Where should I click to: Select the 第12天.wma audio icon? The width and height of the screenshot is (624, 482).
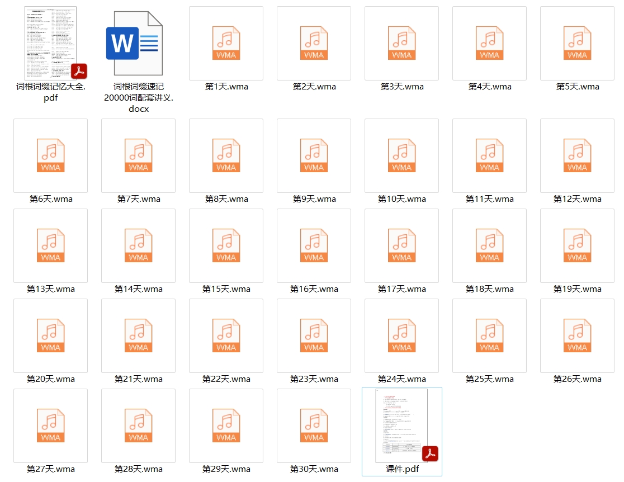pyautogui.click(x=577, y=155)
